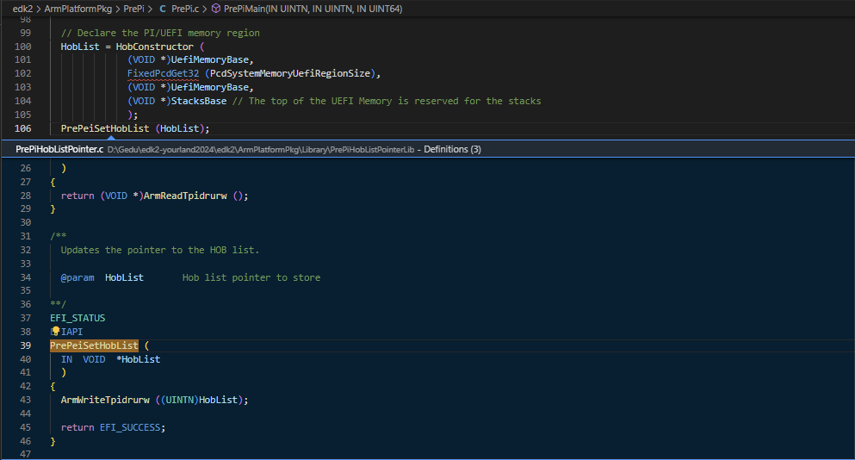The width and height of the screenshot is (855, 460).
Task: Click PrePeiSetHobList call on line 106
Action: (x=105, y=128)
